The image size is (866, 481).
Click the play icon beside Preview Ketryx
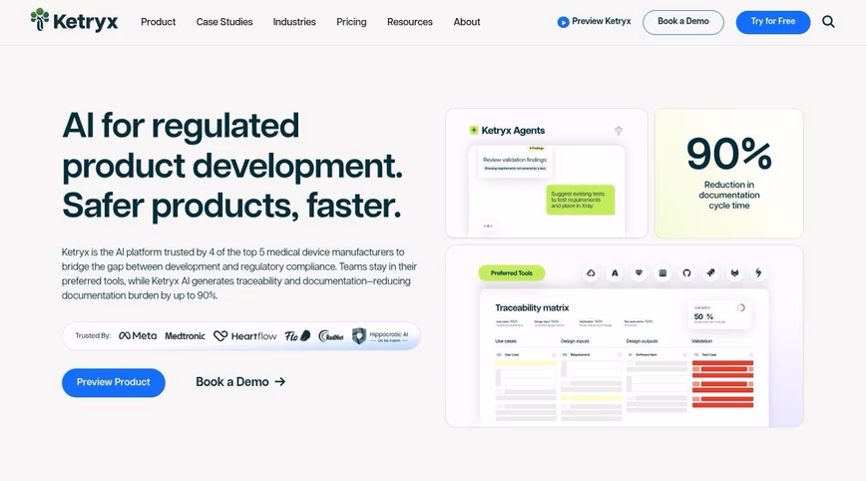[563, 22]
